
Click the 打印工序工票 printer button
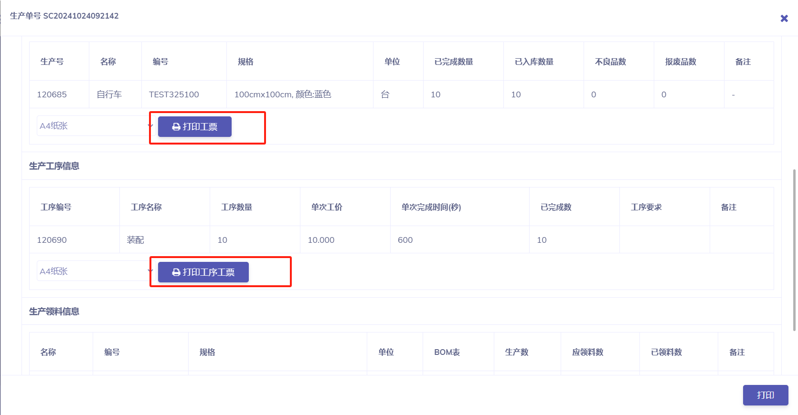click(203, 272)
